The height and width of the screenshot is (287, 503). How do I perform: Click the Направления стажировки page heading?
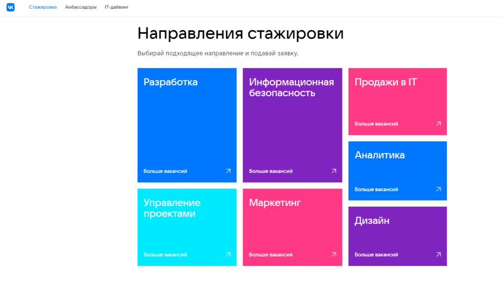point(240,33)
